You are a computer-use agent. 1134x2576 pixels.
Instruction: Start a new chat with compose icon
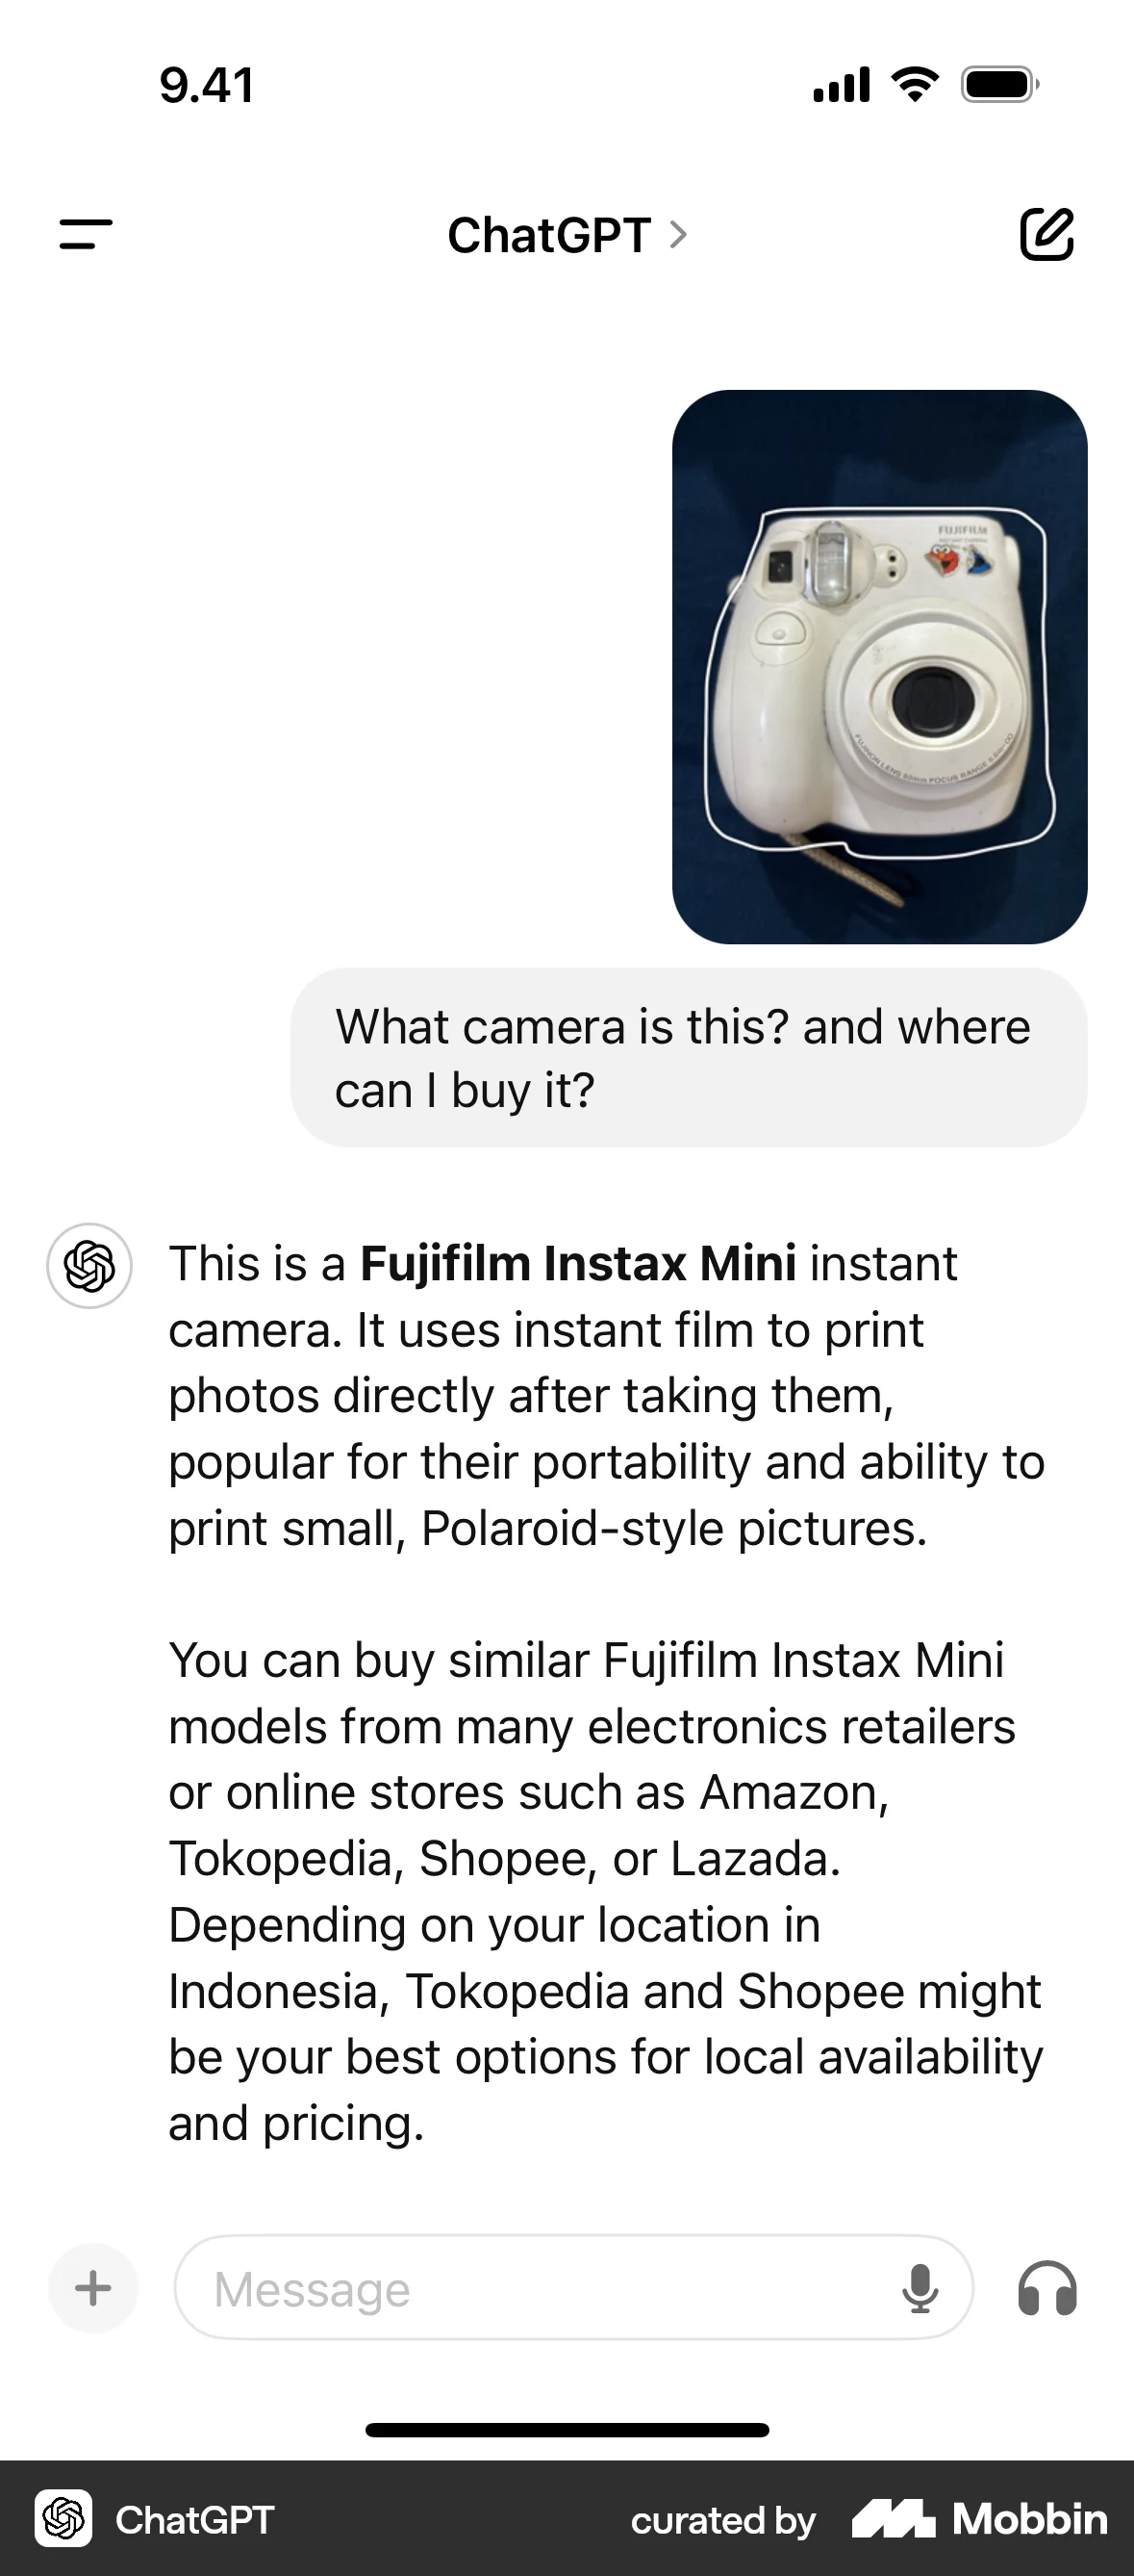pos(1046,235)
